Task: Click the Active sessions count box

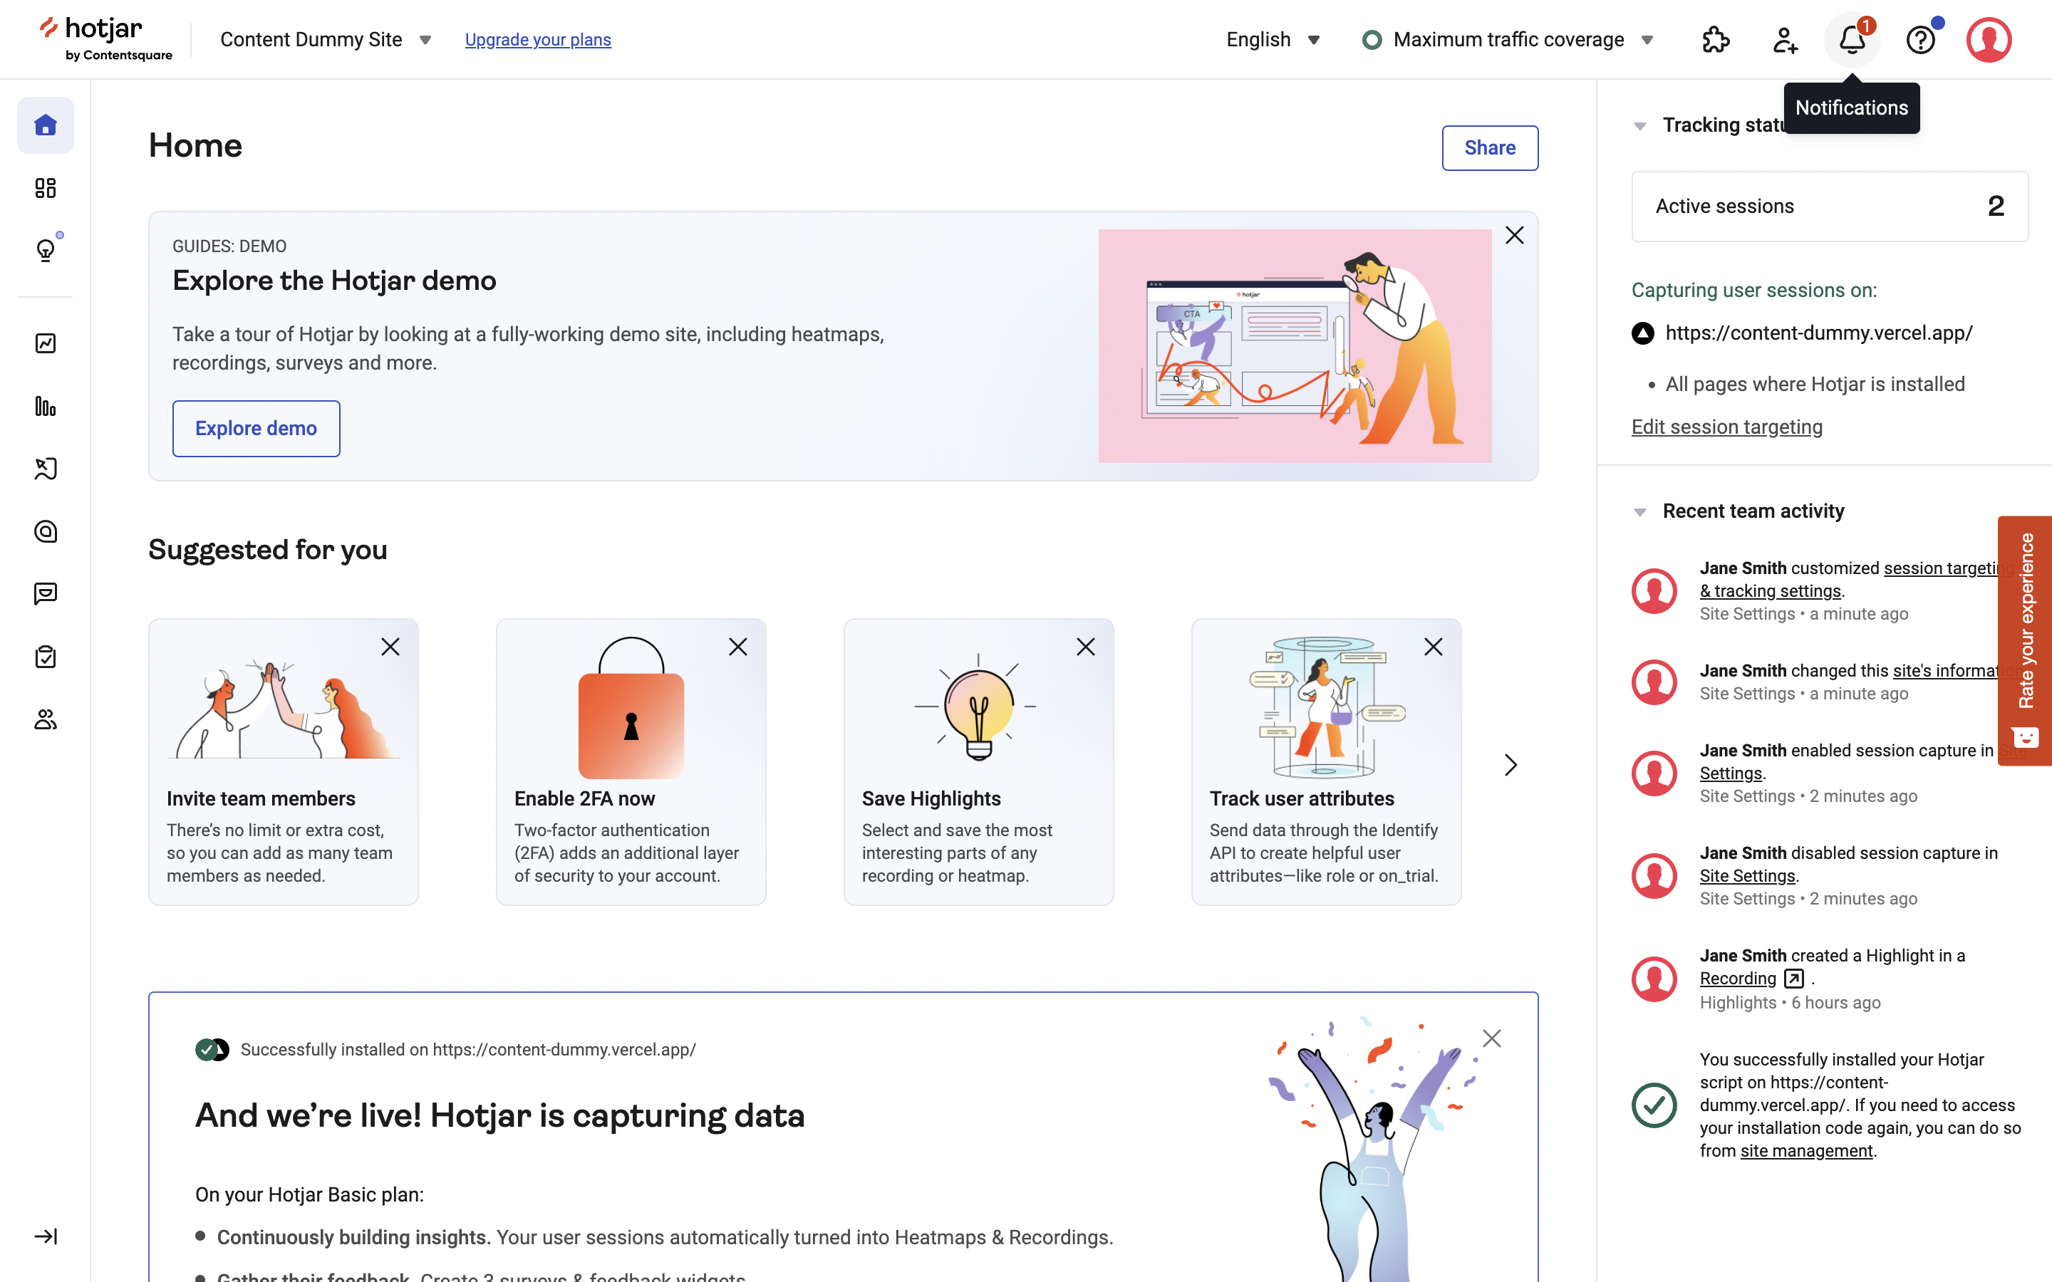Action: pos(1830,206)
